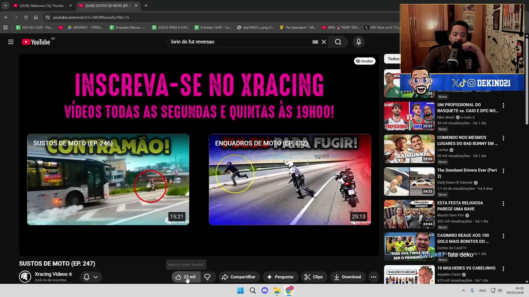Open options for Casimiro Reage video
The height and width of the screenshot is (297, 529).
(x=503, y=236)
